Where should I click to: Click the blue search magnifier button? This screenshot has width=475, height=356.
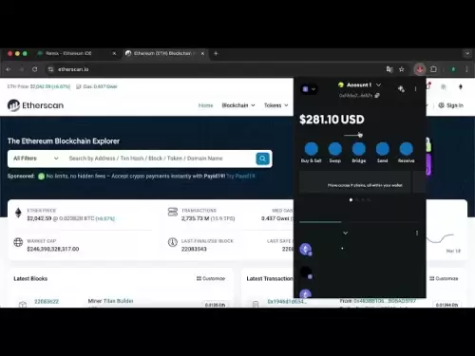(x=263, y=159)
